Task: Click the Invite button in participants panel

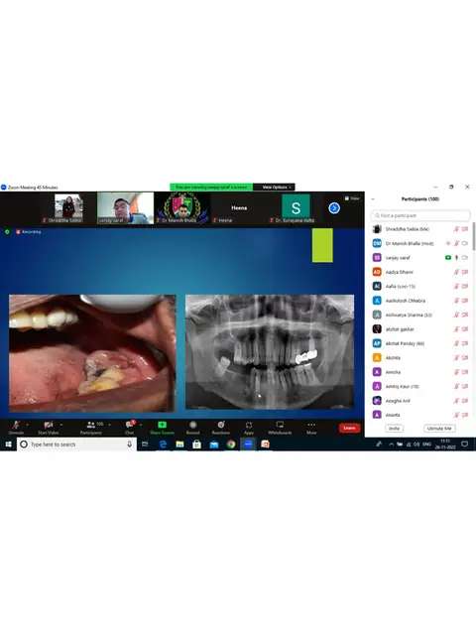Action: (394, 428)
